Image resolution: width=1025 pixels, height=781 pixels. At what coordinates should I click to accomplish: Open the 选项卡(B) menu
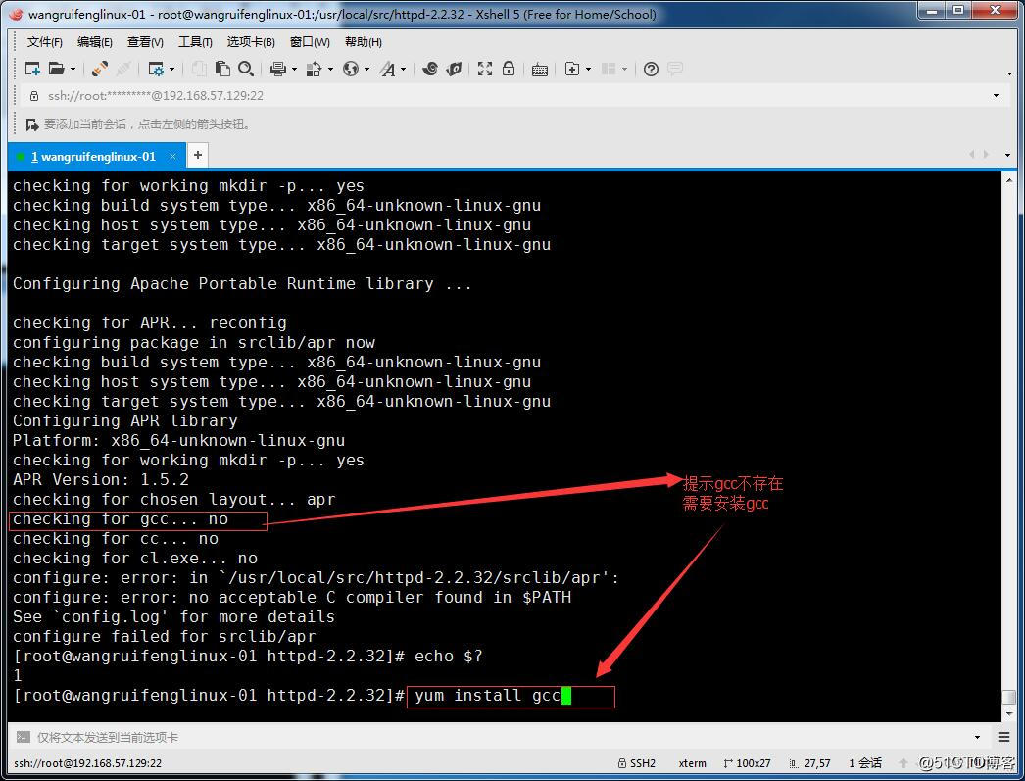point(251,42)
